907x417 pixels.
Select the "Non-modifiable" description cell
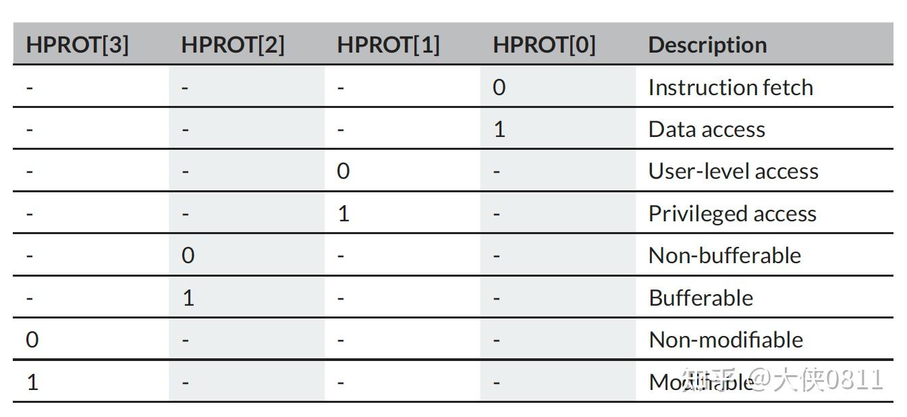click(725, 339)
